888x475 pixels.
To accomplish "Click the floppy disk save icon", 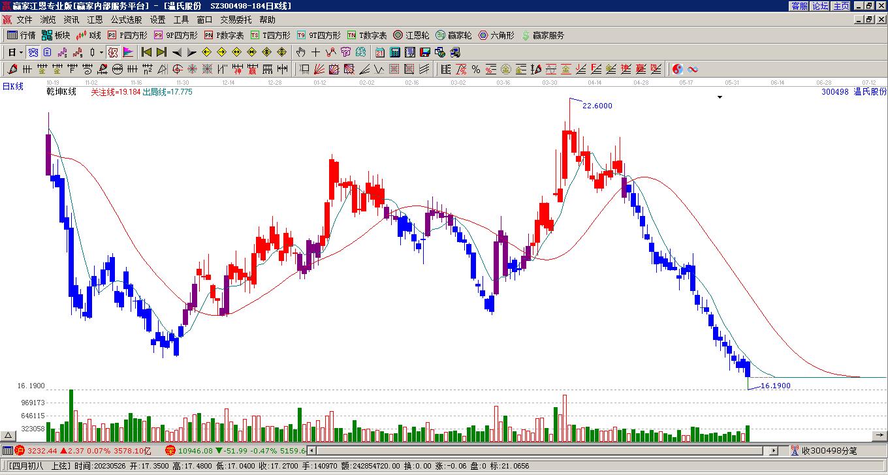I will point(424,52).
